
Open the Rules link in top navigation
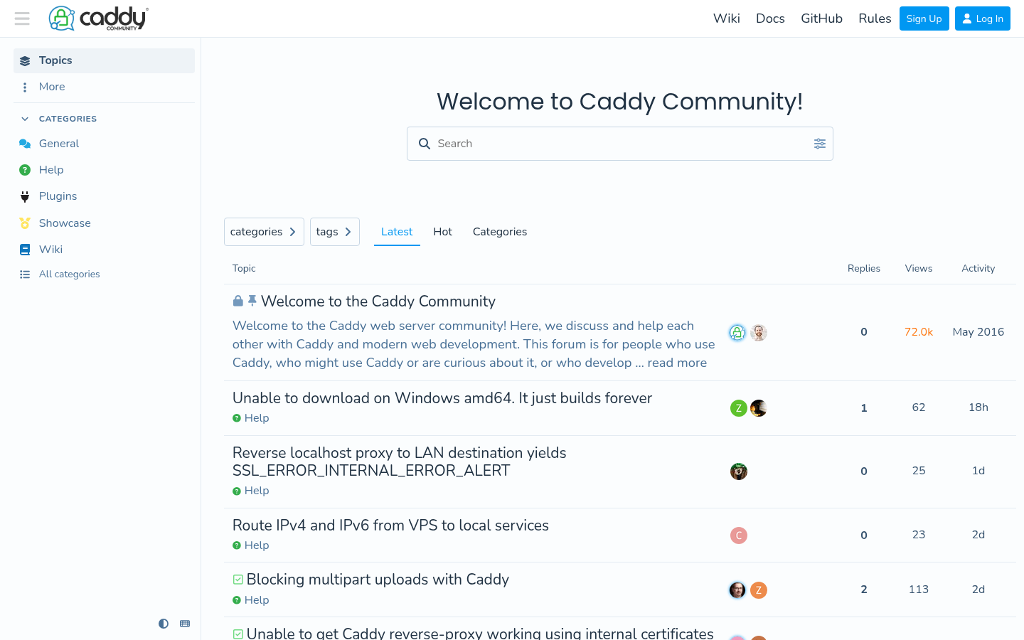[875, 18]
